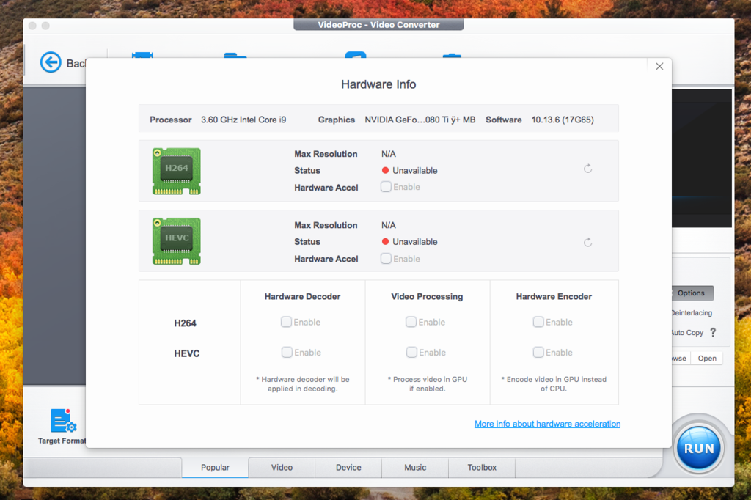This screenshot has width=751, height=500.
Task: Tick H264 Hardware Decoder Enable checkbox
Action: click(x=287, y=322)
